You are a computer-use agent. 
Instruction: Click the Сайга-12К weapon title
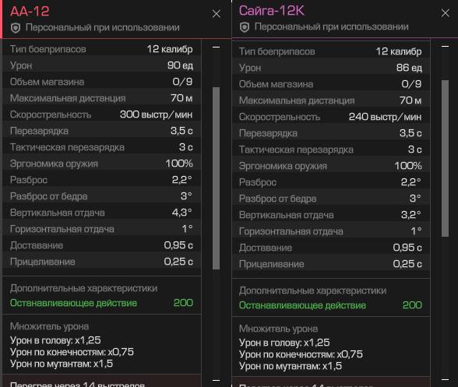tap(272, 11)
